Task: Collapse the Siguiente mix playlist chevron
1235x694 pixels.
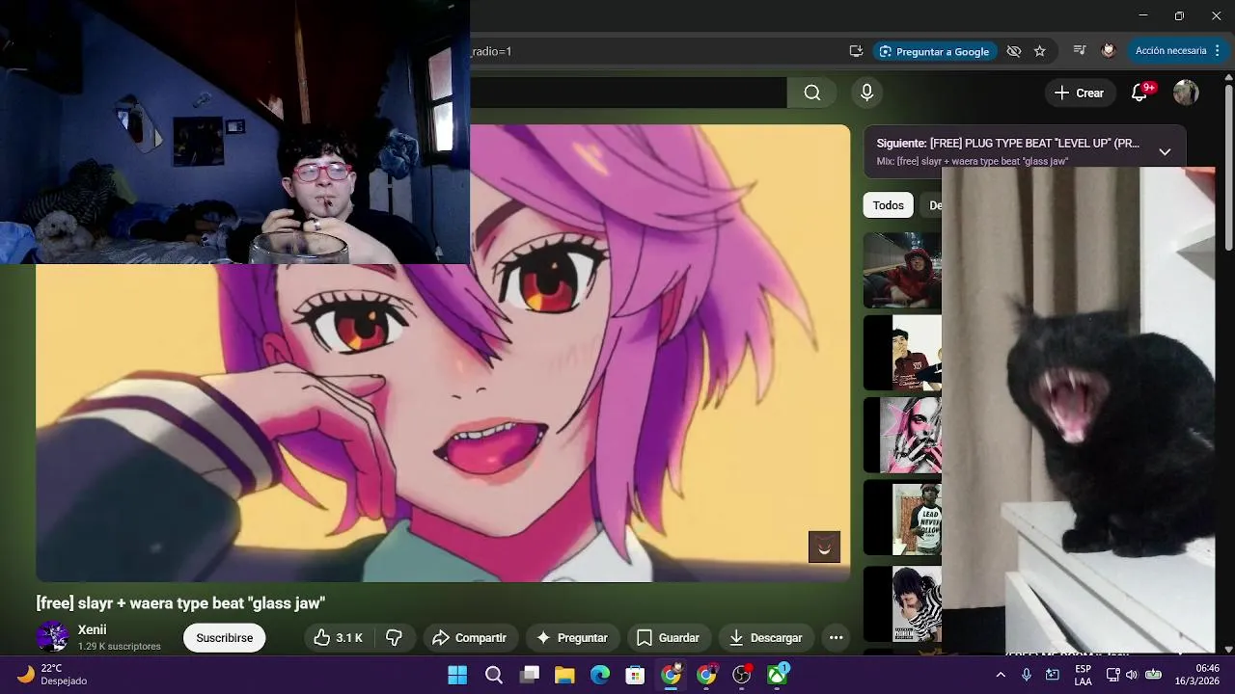Action: (1165, 151)
